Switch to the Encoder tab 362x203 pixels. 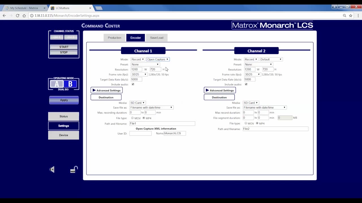[x=135, y=38]
